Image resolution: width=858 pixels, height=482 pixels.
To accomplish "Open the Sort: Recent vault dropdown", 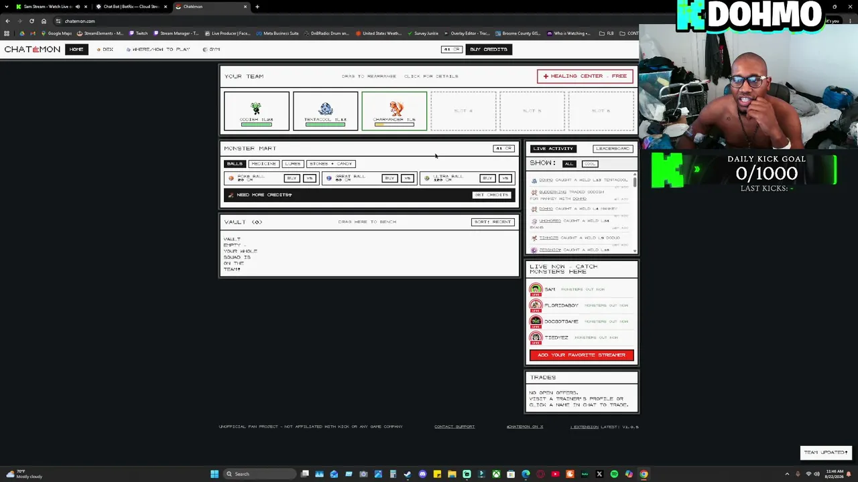I will pos(493,222).
